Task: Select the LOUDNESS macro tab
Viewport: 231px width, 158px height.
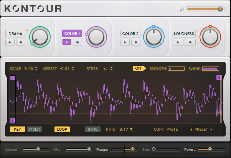Action: click(x=184, y=33)
